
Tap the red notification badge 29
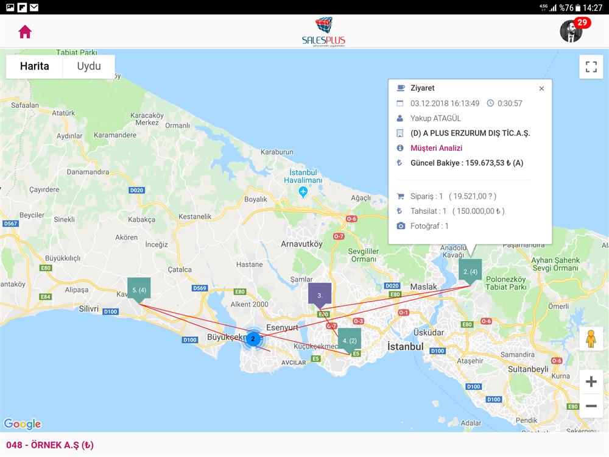(x=582, y=23)
